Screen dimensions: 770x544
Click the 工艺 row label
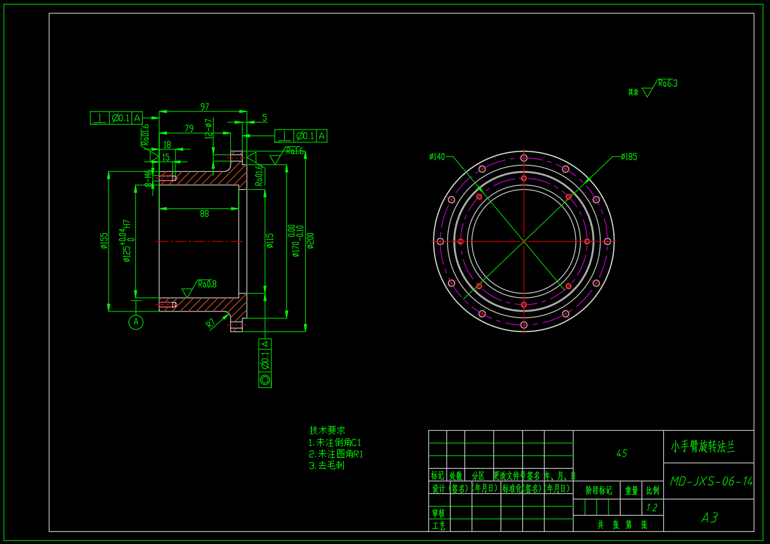click(438, 526)
